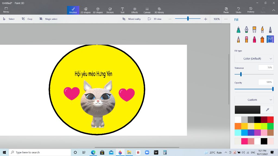The image size is (278, 156).
Task: Open the 3D library
Action: 159,10
